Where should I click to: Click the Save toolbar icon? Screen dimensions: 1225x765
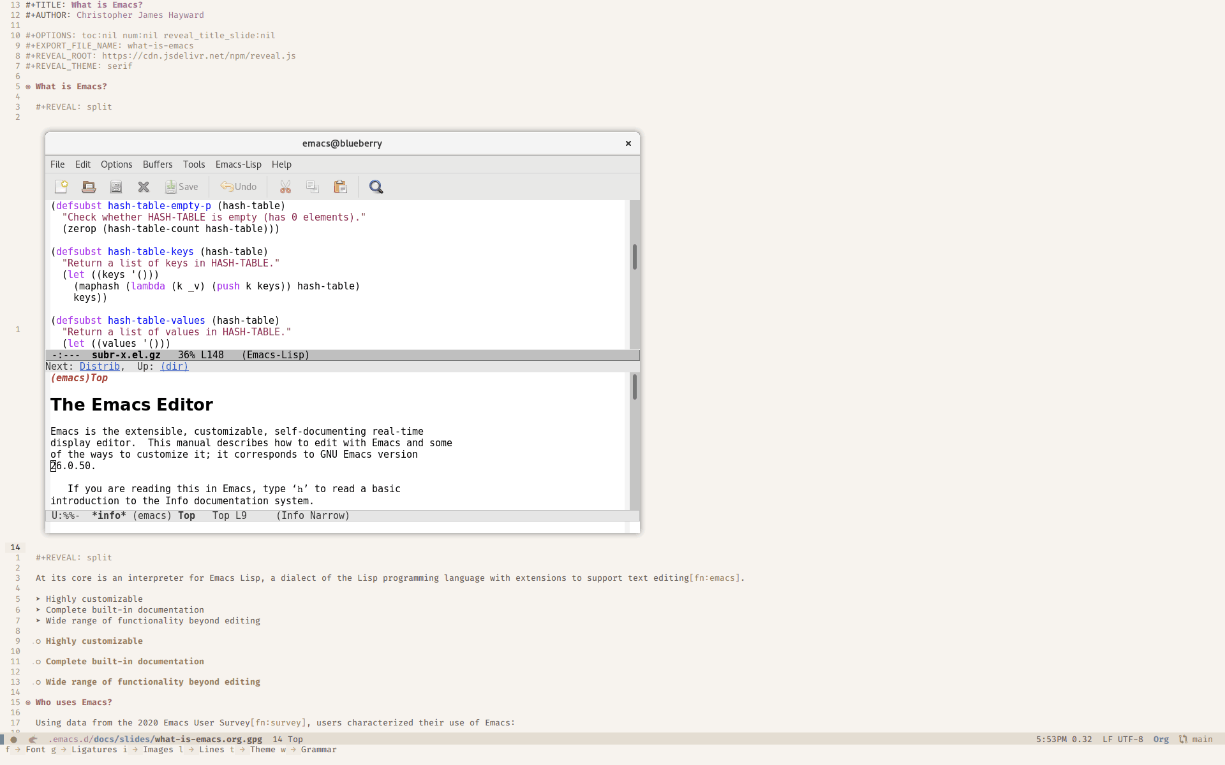(x=181, y=186)
